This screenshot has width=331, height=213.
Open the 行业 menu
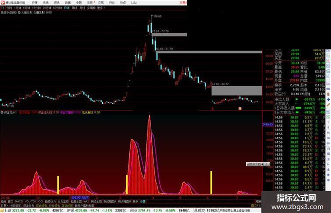pyautogui.click(x=112, y=2)
